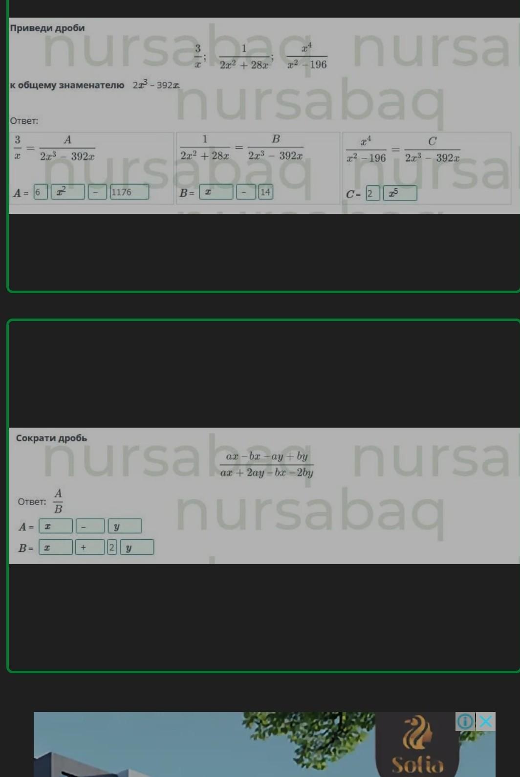Select the y field of numerator A
Screen dimensions: 520x777
pos(125,526)
